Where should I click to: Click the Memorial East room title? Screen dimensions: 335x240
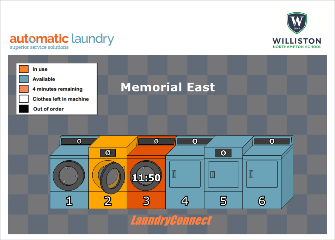tap(167, 87)
